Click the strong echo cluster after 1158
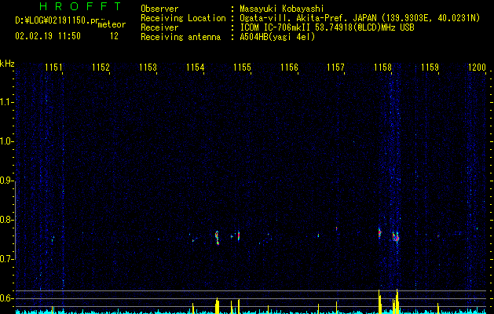Image resolution: width=494 pixels, height=314 pixels. tap(396, 237)
